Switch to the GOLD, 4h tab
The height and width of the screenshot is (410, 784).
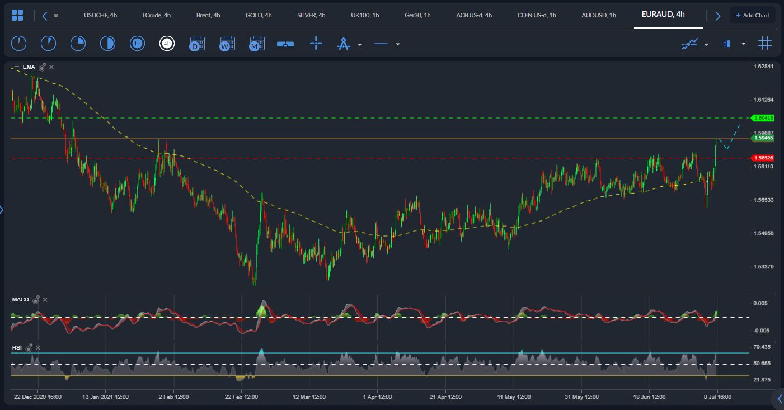(259, 15)
